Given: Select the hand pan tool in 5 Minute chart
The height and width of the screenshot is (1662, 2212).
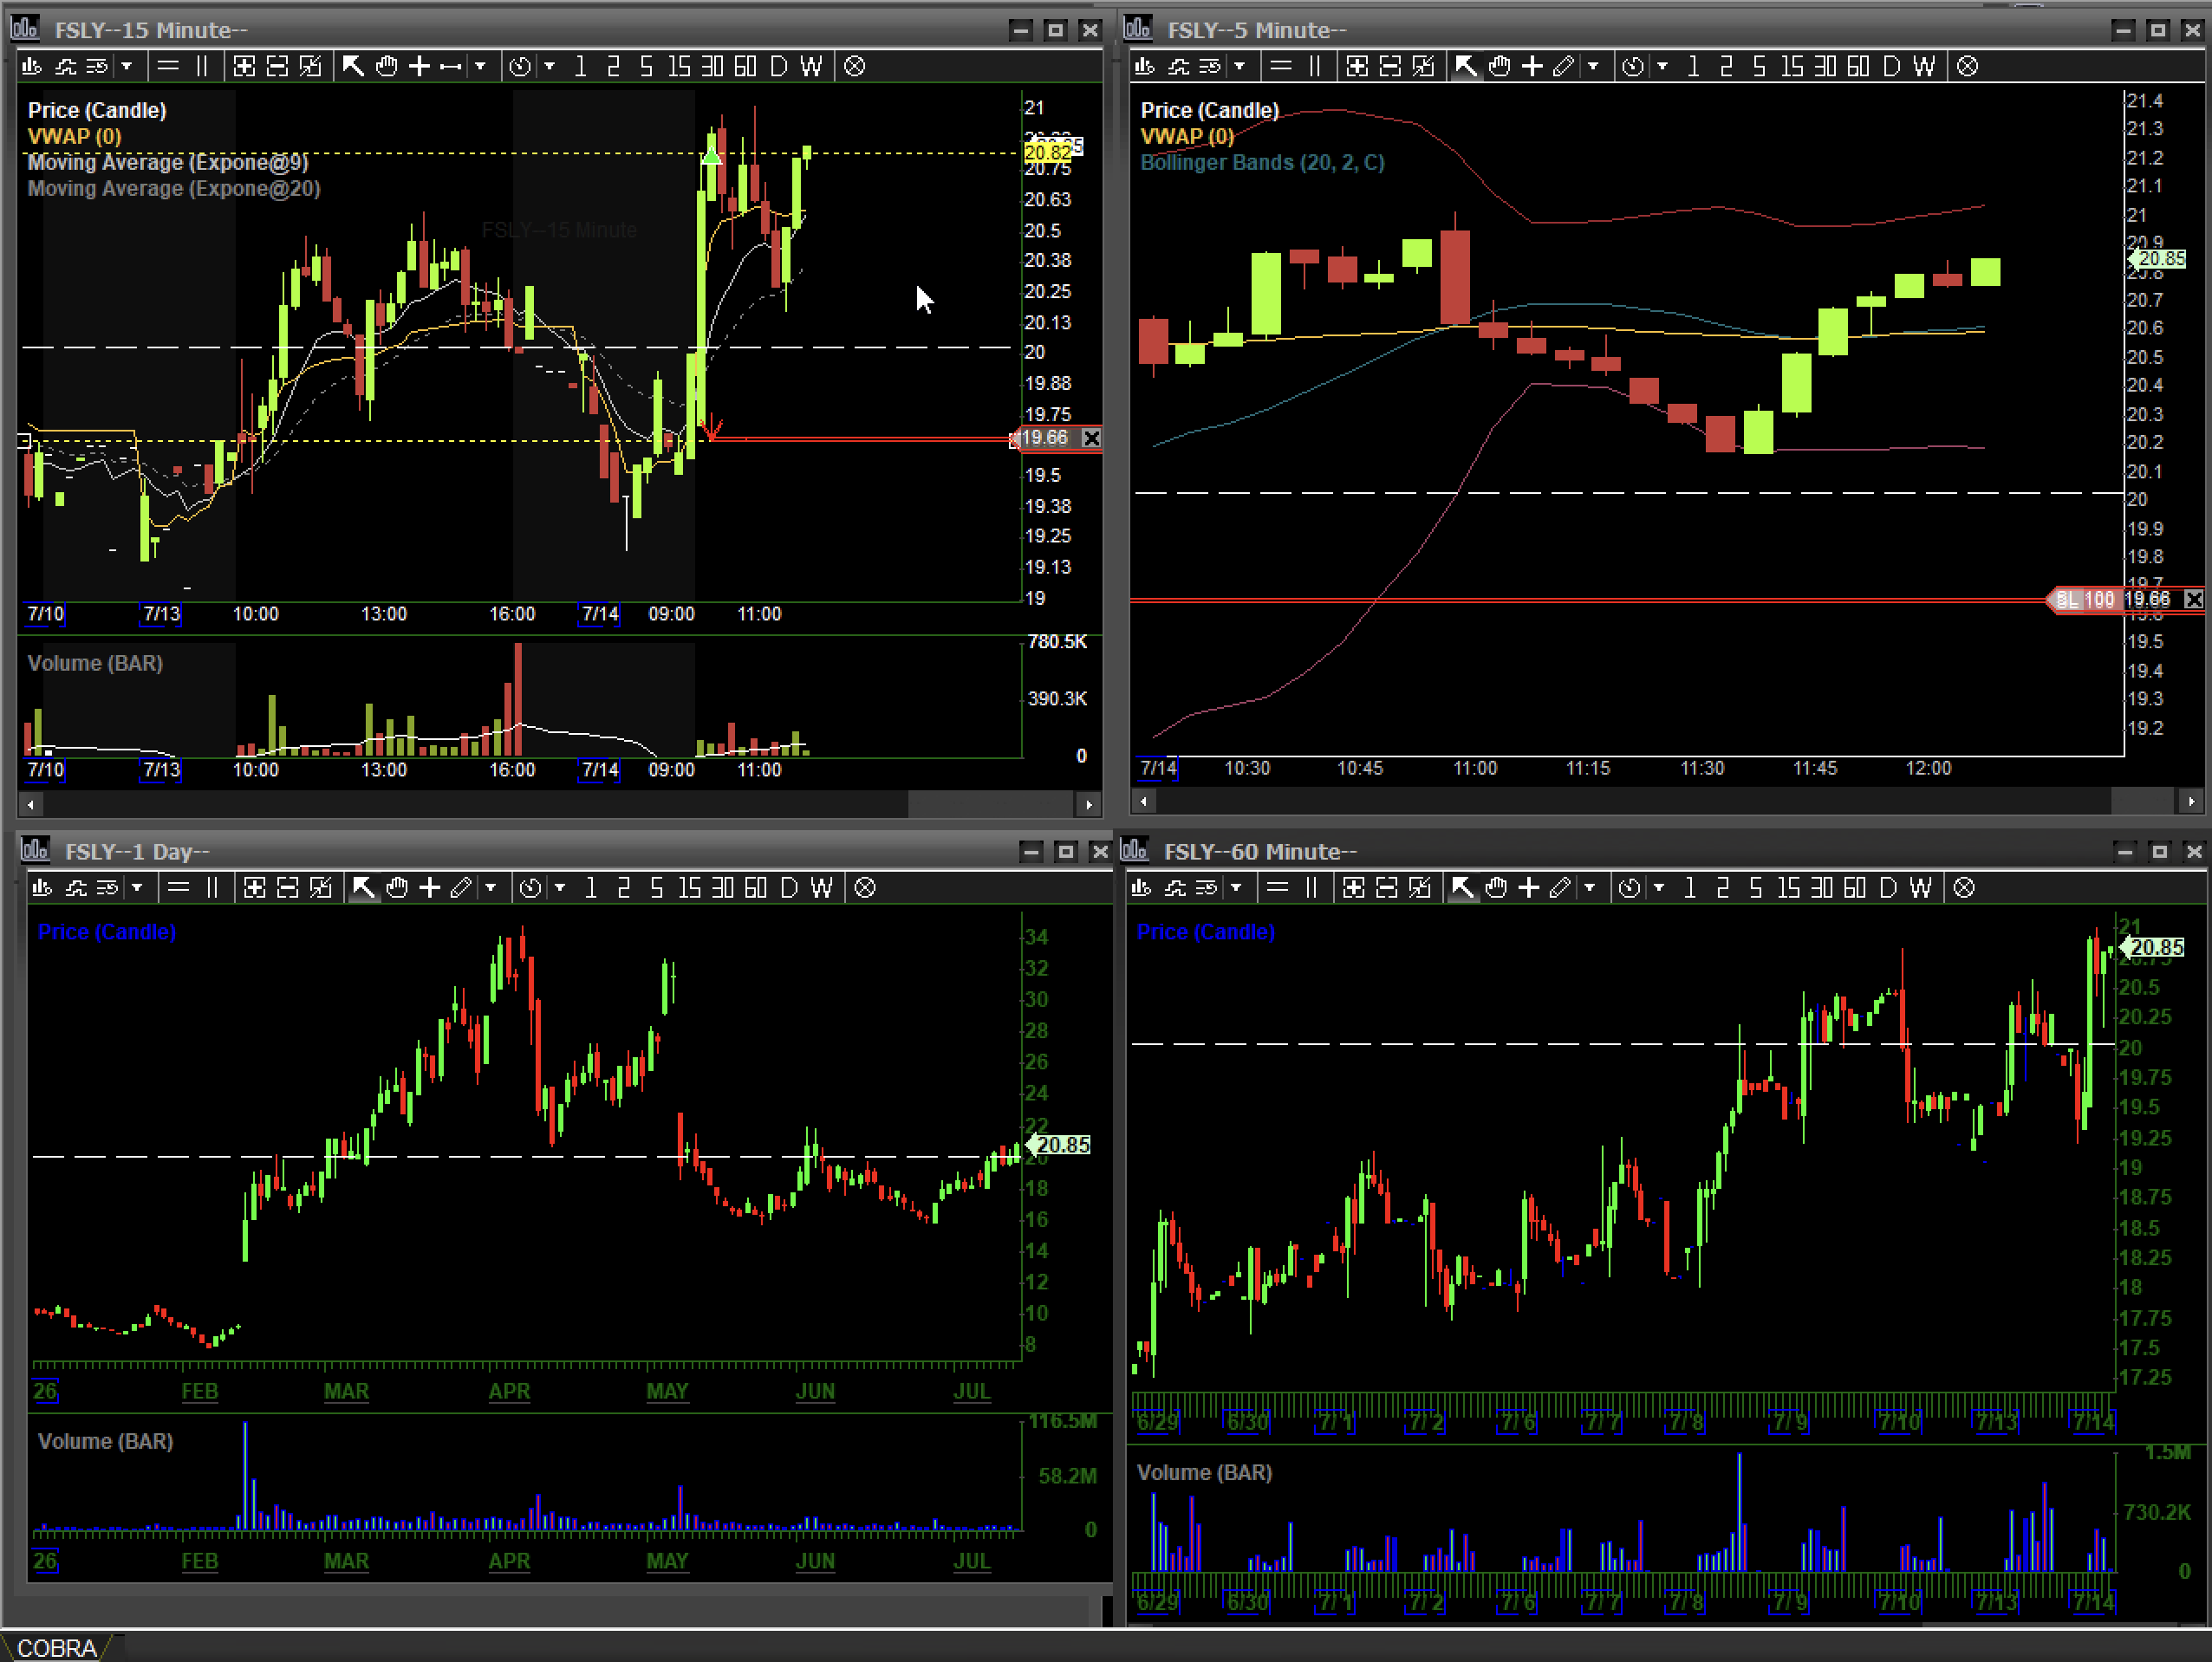Looking at the screenshot, I should 1499,66.
